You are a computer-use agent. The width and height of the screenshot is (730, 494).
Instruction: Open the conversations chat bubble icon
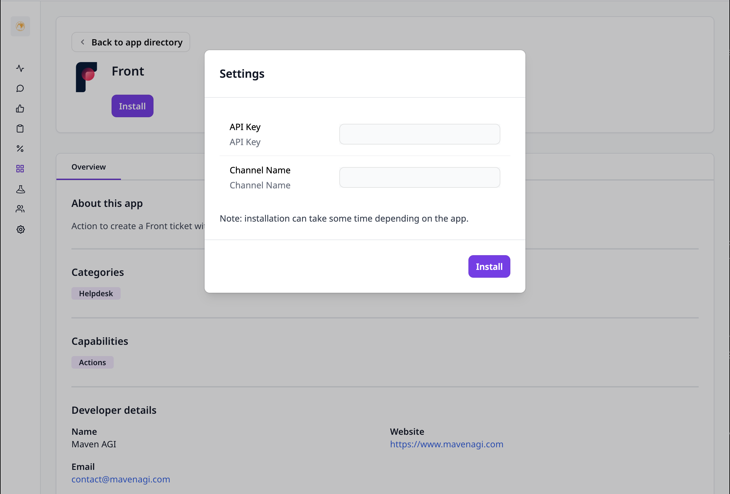[x=20, y=88]
